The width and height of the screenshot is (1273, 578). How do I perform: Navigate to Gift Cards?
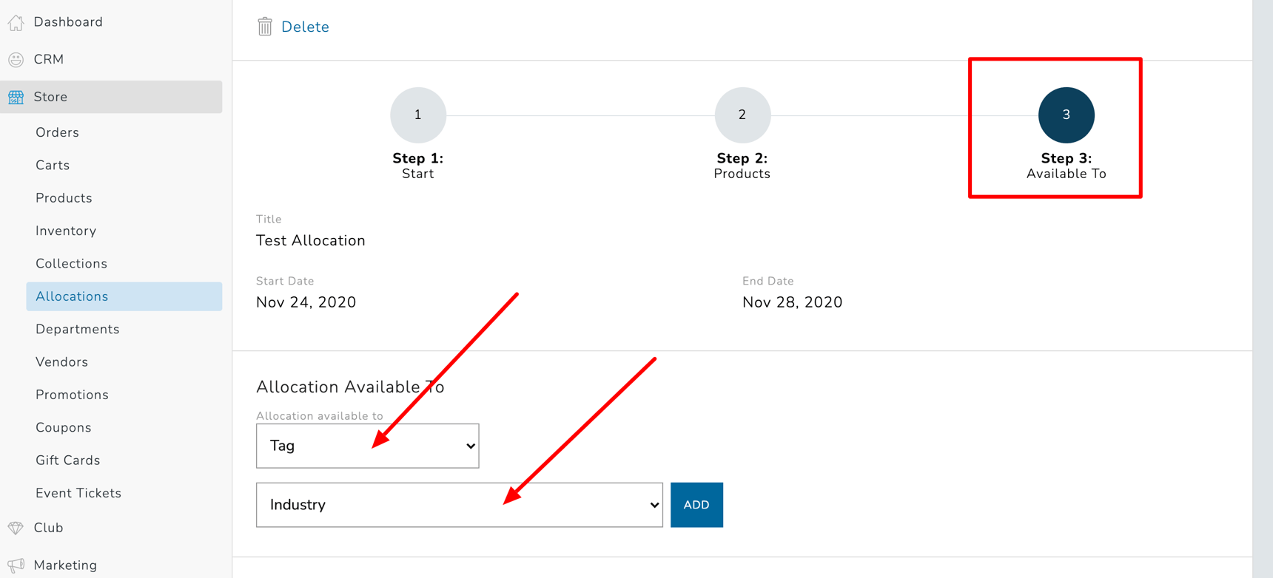coord(67,460)
